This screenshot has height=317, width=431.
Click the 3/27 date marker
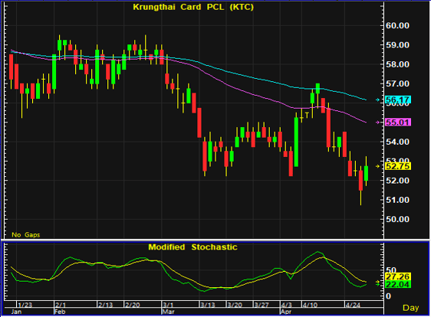(x=262, y=305)
